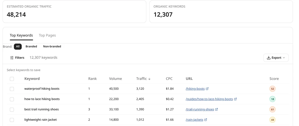This screenshot has width=299, height=126.
Task: Click the Filters sliders icon
Action: pos(12,58)
